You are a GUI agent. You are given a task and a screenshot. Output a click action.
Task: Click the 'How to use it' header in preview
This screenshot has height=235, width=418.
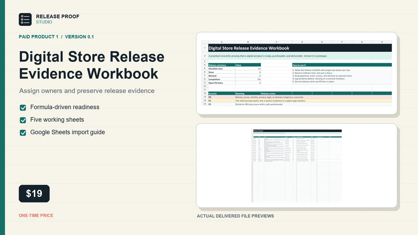(342, 65)
